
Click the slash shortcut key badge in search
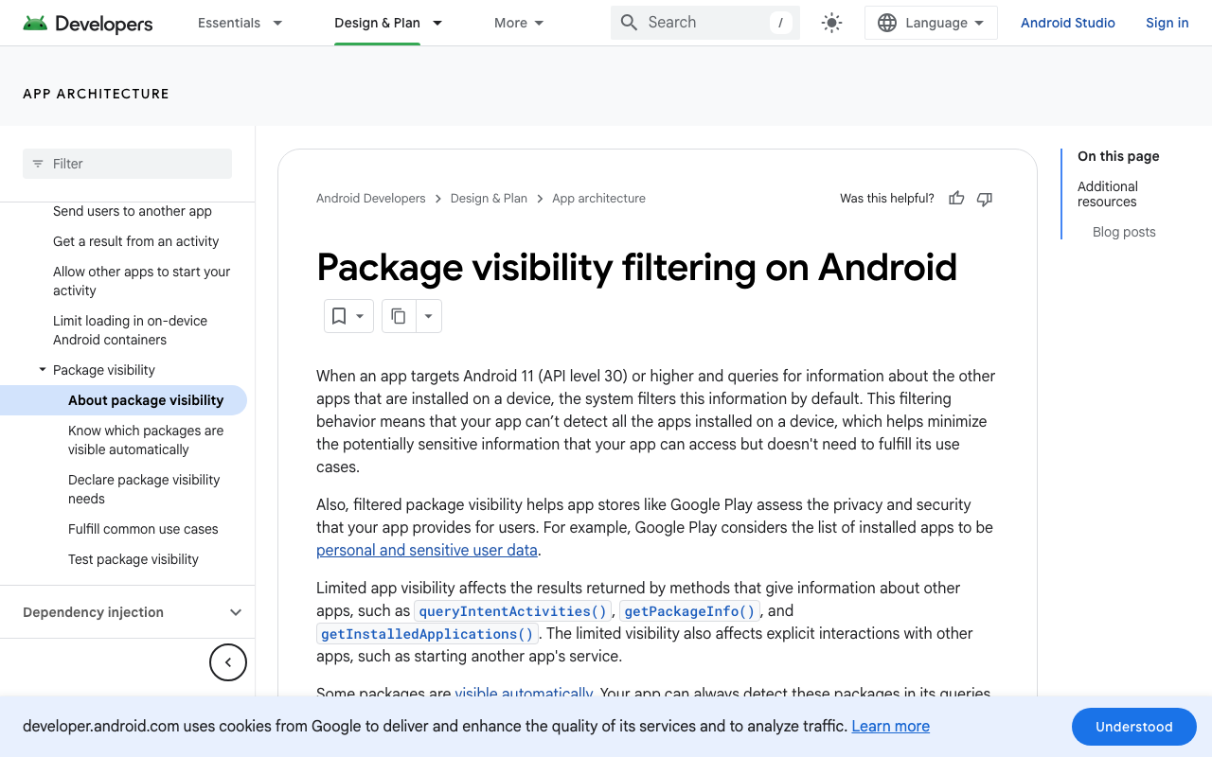point(780,23)
